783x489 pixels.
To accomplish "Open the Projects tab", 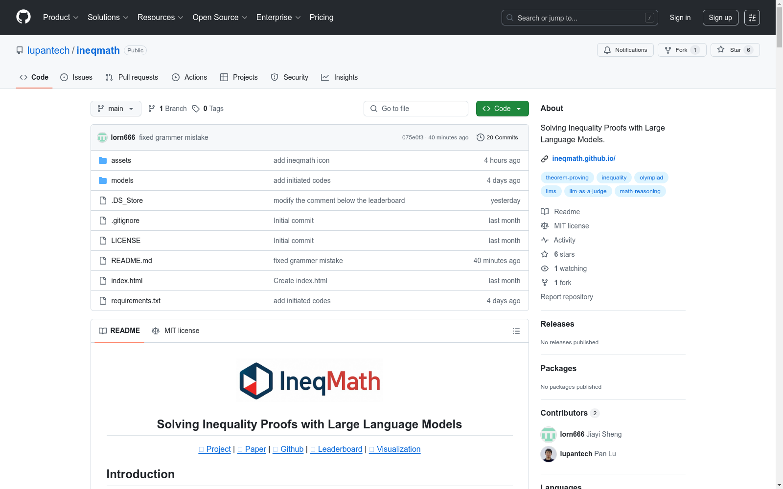I will (x=239, y=77).
